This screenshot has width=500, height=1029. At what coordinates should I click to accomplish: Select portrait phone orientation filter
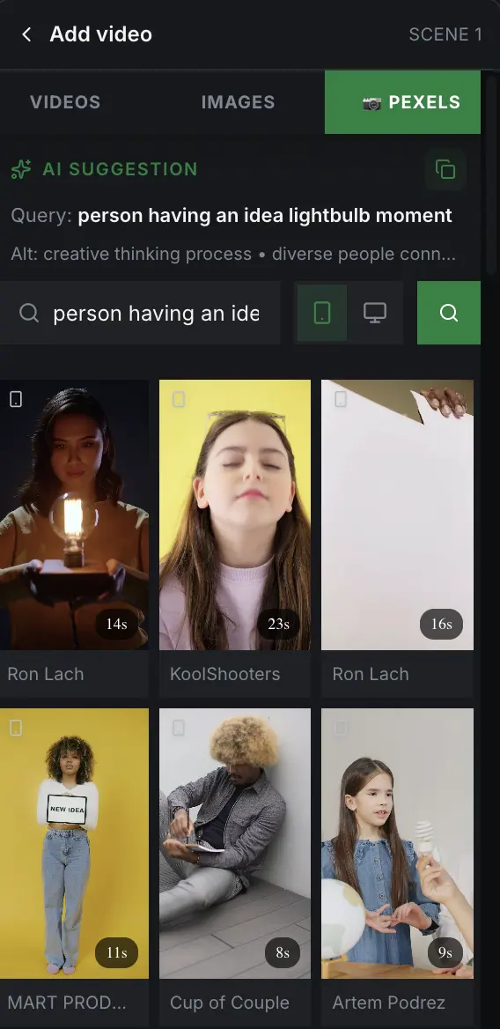coord(322,313)
